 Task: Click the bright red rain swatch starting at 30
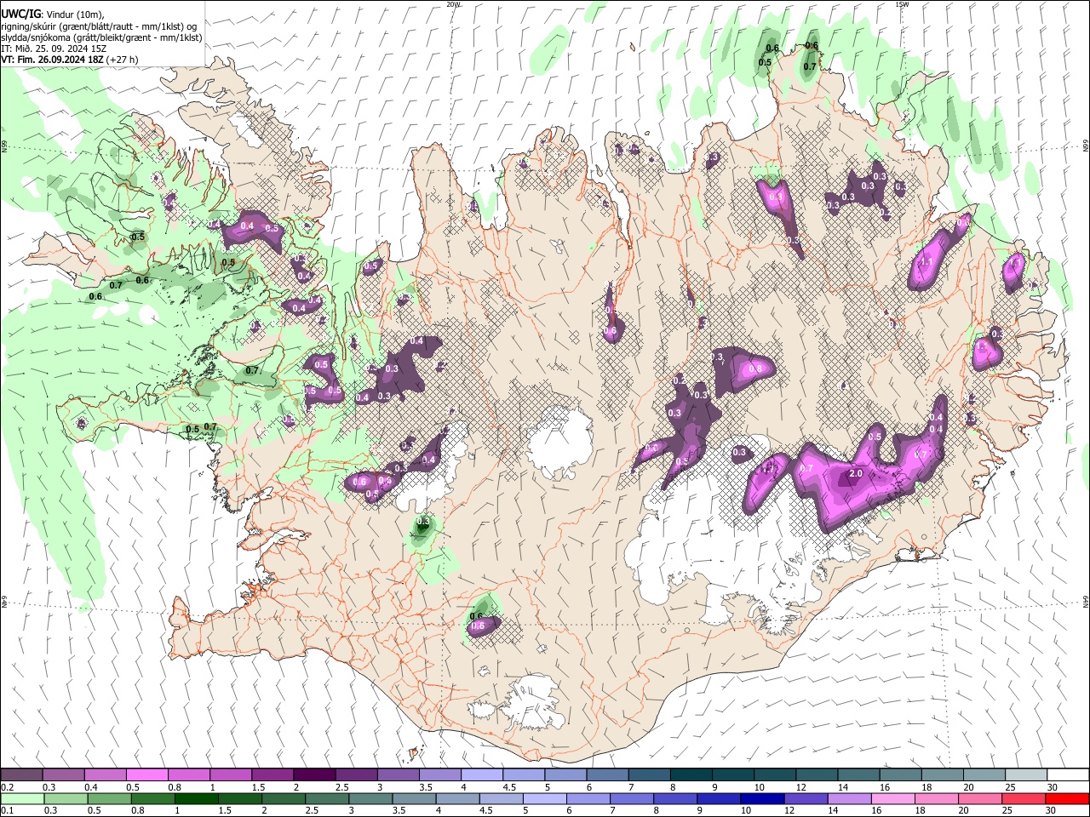tap(1066, 798)
